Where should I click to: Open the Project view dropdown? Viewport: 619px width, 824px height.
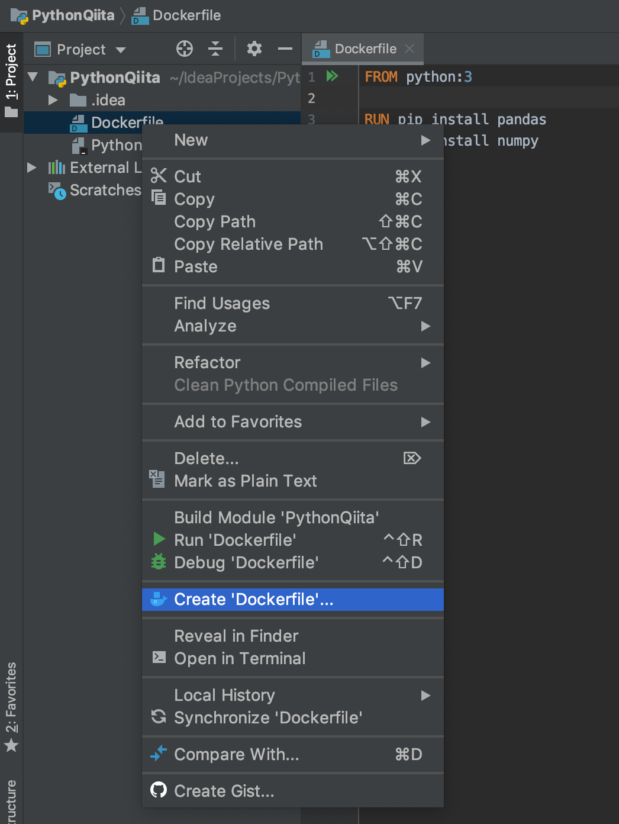[x=80, y=49]
